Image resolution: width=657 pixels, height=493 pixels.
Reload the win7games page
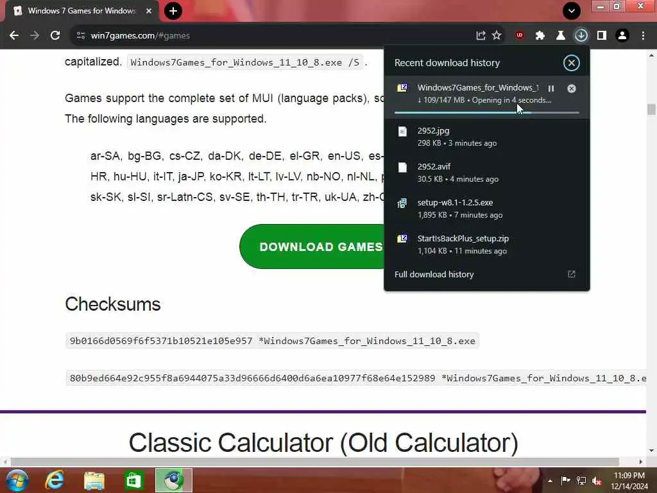[x=55, y=36]
